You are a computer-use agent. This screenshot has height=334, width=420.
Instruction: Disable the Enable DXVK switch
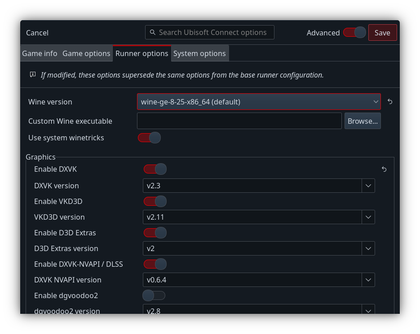pyautogui.click(x=155, y=169)
